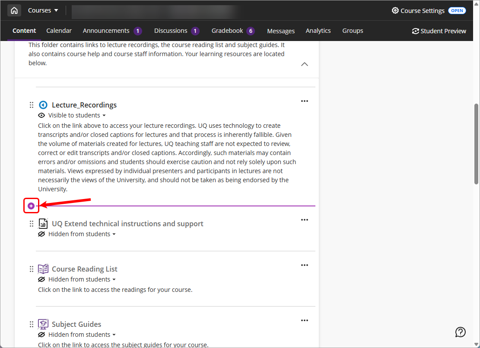Click the vertical page scrollbar
Image resolution: width=480 pixels, height=348 pixels.
tap(476, 144)
